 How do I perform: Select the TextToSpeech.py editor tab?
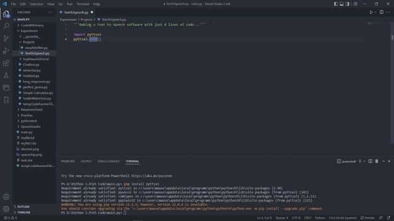pyautogui.click(x=76, y=12)
